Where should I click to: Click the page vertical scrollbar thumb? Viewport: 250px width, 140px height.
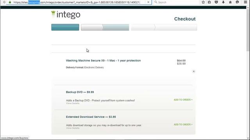(x=248, y=30)
